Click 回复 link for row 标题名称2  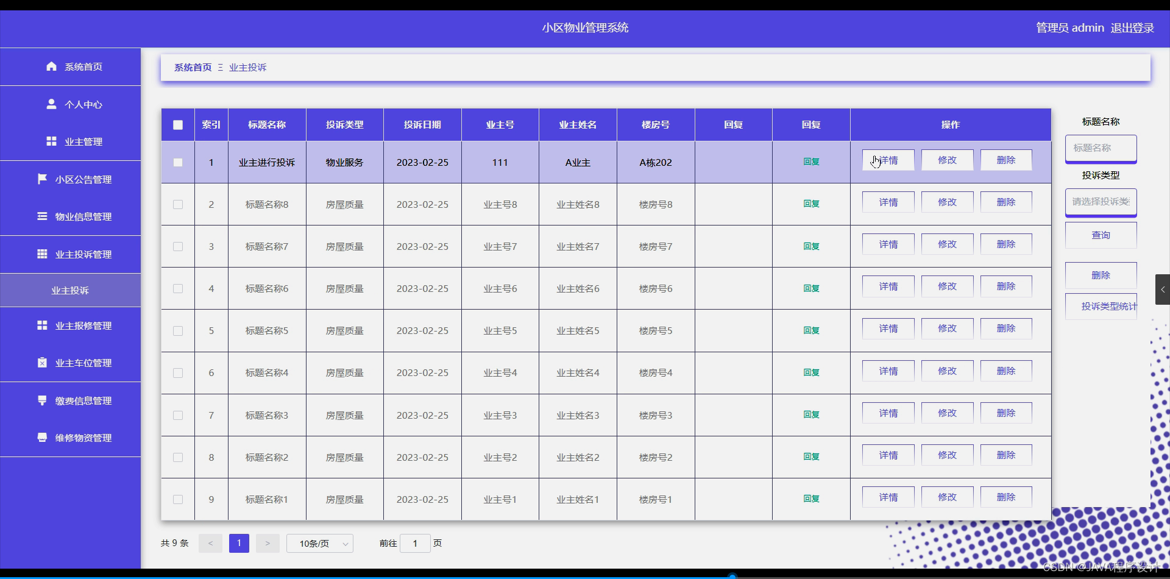(811, 456)
